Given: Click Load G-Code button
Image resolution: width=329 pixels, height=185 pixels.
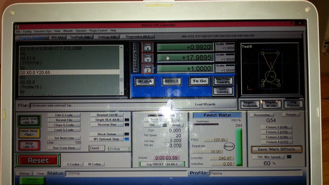Looking at the screenshot, I should point(64,130).
